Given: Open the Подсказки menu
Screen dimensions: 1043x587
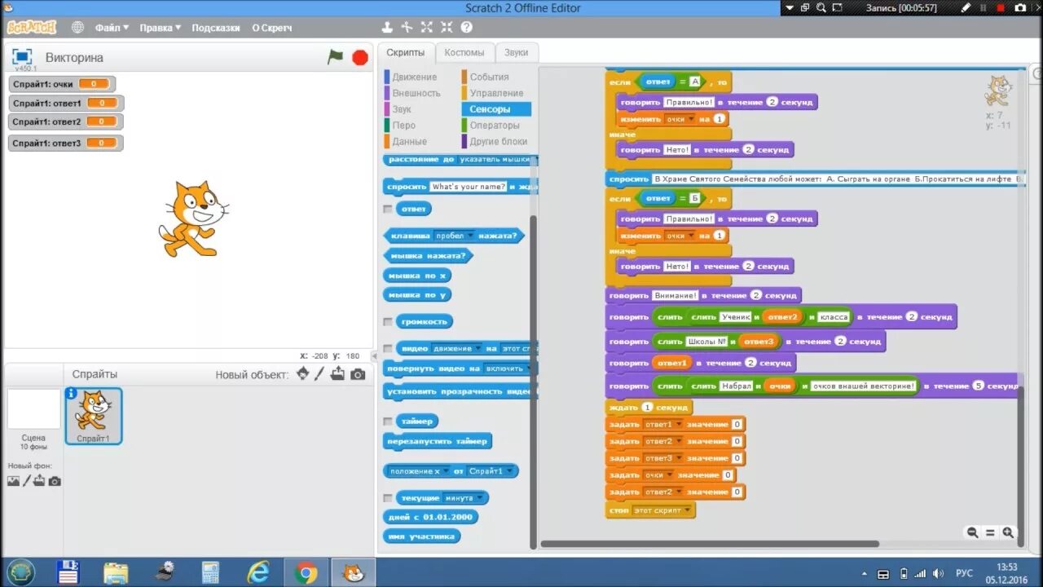Looking at the screenshot, I should click(216, 27).
